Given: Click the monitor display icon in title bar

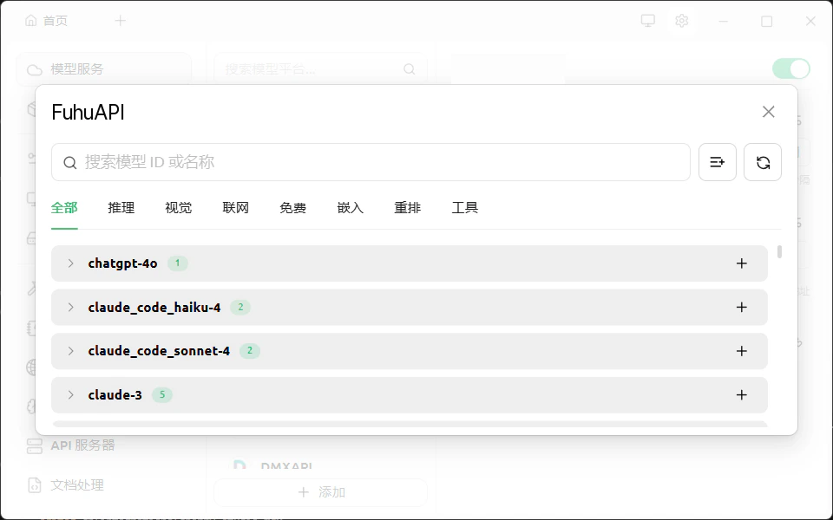Looking at the screenshot, I should pos(647,21).
